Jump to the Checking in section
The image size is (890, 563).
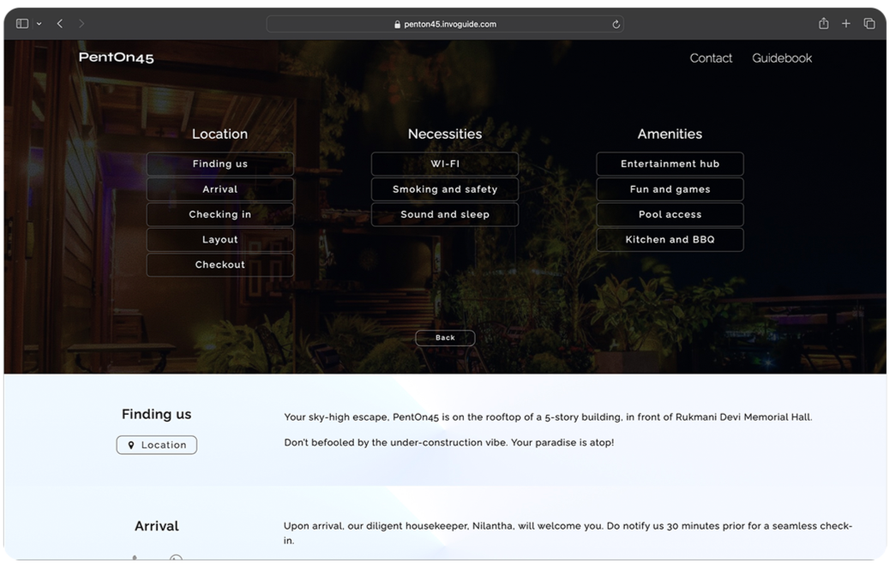219,214
